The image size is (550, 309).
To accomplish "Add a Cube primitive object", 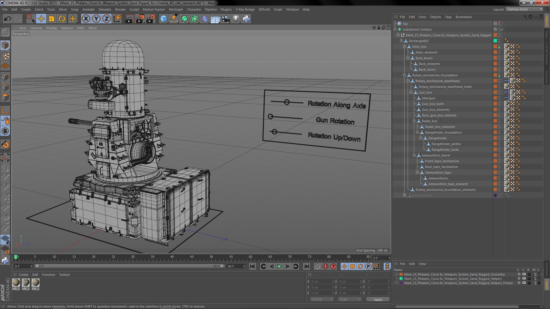I will point(164,19).
